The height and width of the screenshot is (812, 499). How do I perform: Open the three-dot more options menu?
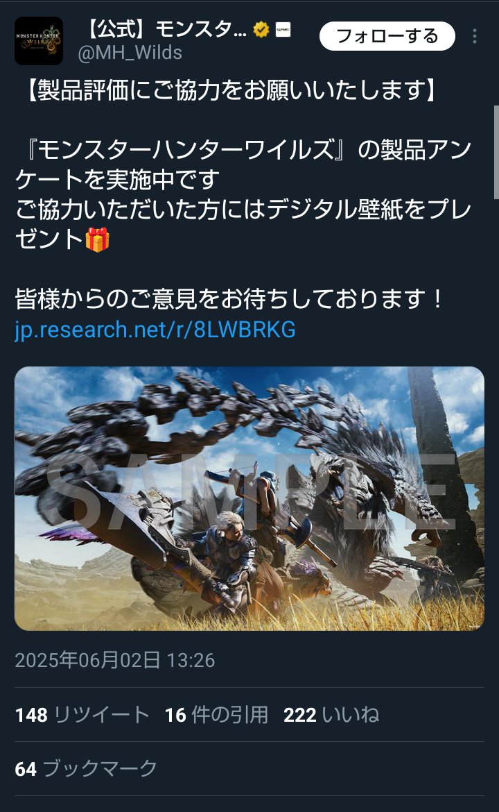[474, 35]
